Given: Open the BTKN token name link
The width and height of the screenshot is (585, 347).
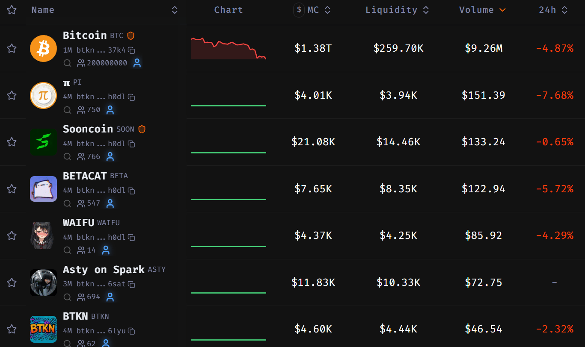Looking at the screenshot, I should 75,316.
